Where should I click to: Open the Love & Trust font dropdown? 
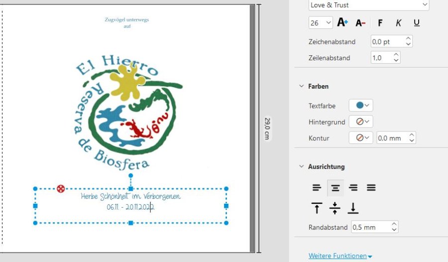[x=369, y=5]
